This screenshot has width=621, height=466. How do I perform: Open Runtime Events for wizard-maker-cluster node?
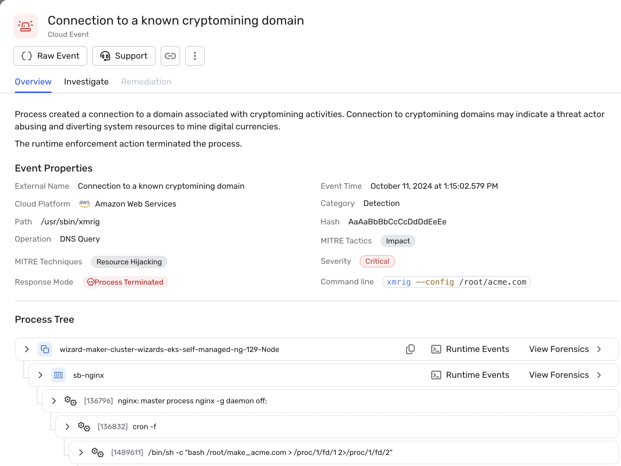pos(470,349)
